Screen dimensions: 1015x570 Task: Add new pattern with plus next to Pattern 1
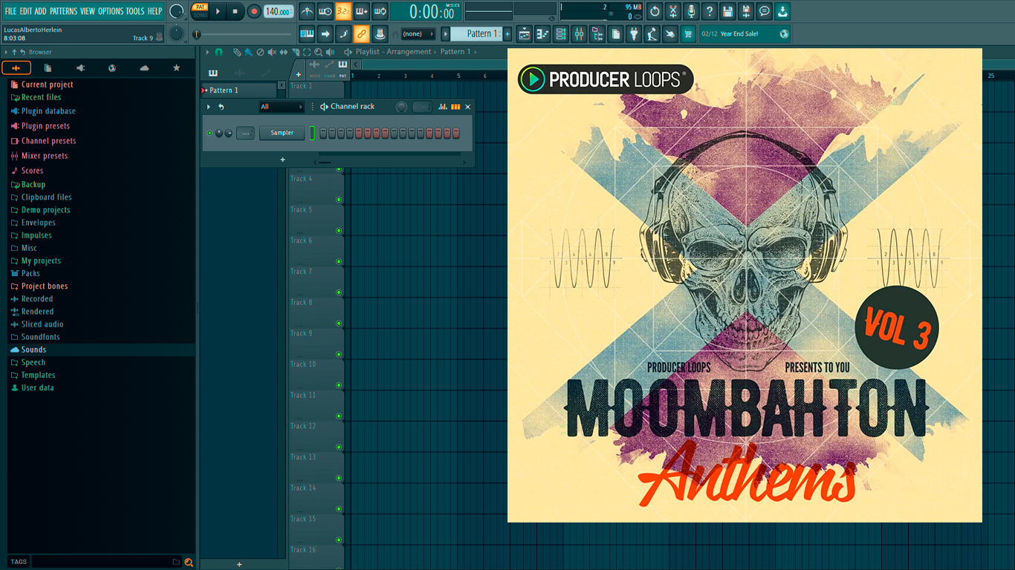[x=507, y=33]
